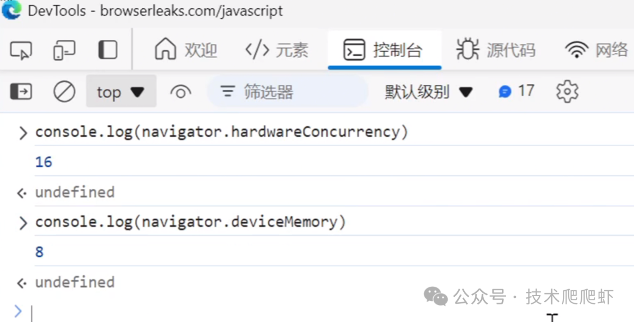Toggle the dock sidebar panel icon
This screenshot has width=634, height=322.
point(107,50)
